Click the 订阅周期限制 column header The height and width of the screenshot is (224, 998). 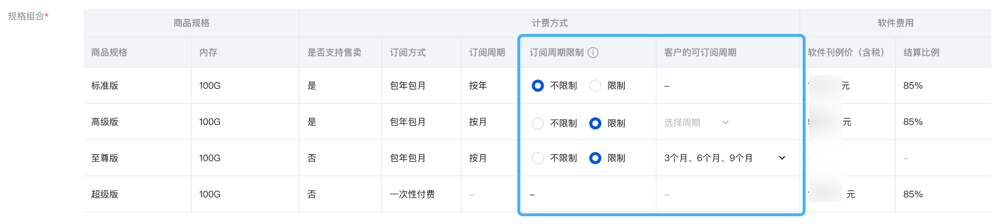(x=557, y=52)
